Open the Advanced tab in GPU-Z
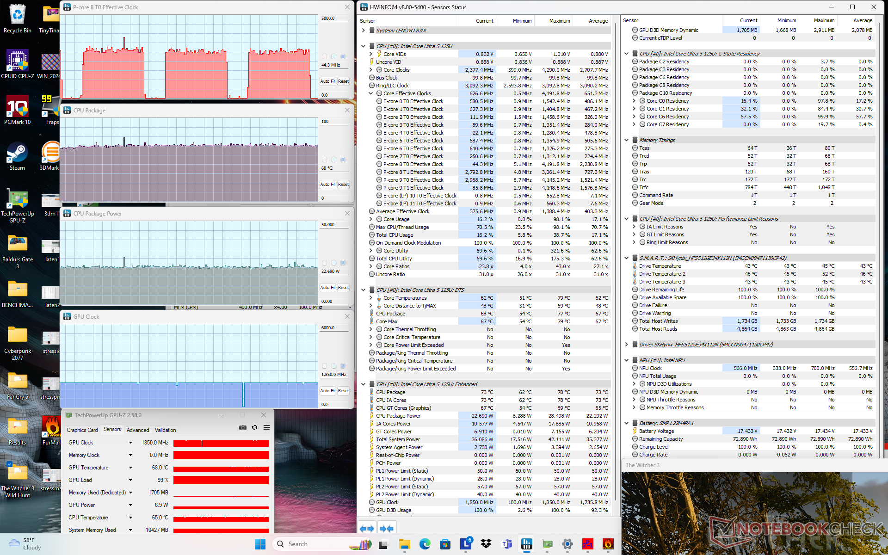Image resolution: width=888 pixels, height=555 pixels. coord(138,430)
